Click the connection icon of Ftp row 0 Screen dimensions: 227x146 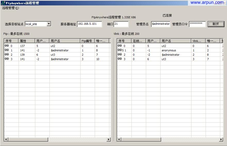pos(7,46)
